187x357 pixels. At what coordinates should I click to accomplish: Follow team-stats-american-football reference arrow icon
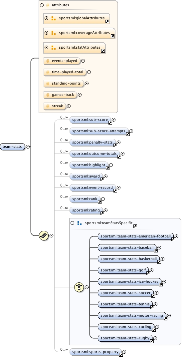coord(173,239)
